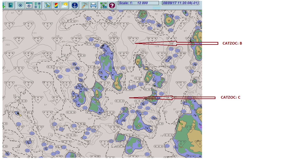
Task: Click the anchor icon
Action: [74, 5]
